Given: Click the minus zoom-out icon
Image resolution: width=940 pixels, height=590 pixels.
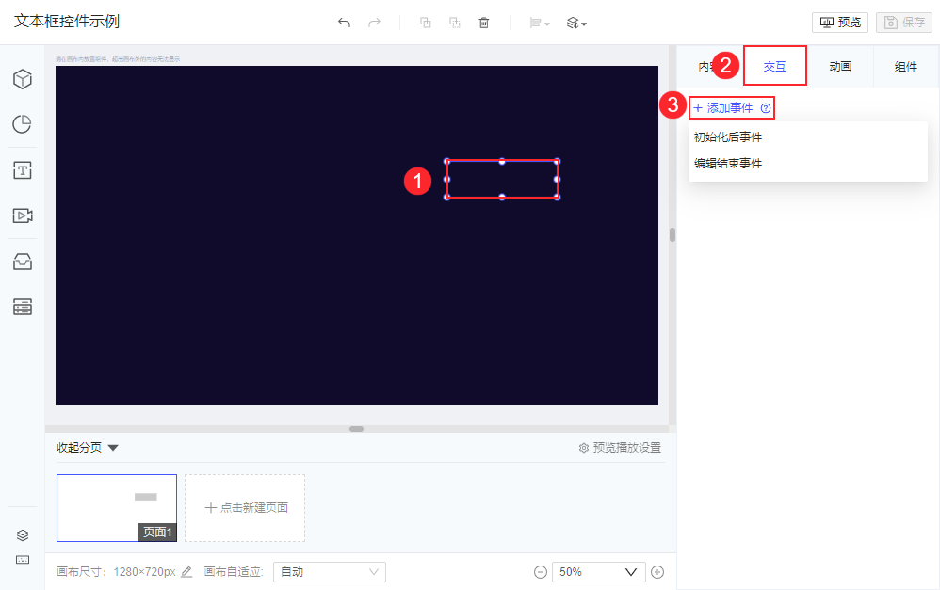Looking at the screenshot, I should pyautogui.click(x=541, y=572).
